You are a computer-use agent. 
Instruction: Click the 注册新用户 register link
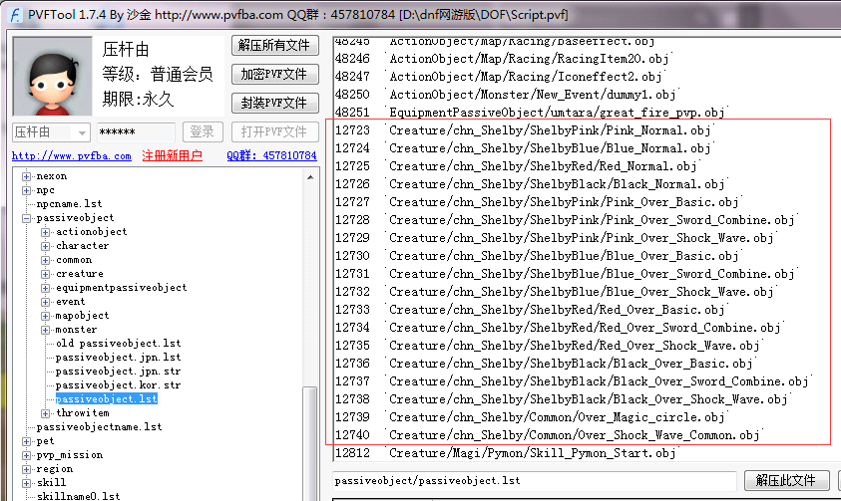click(172, 156)
